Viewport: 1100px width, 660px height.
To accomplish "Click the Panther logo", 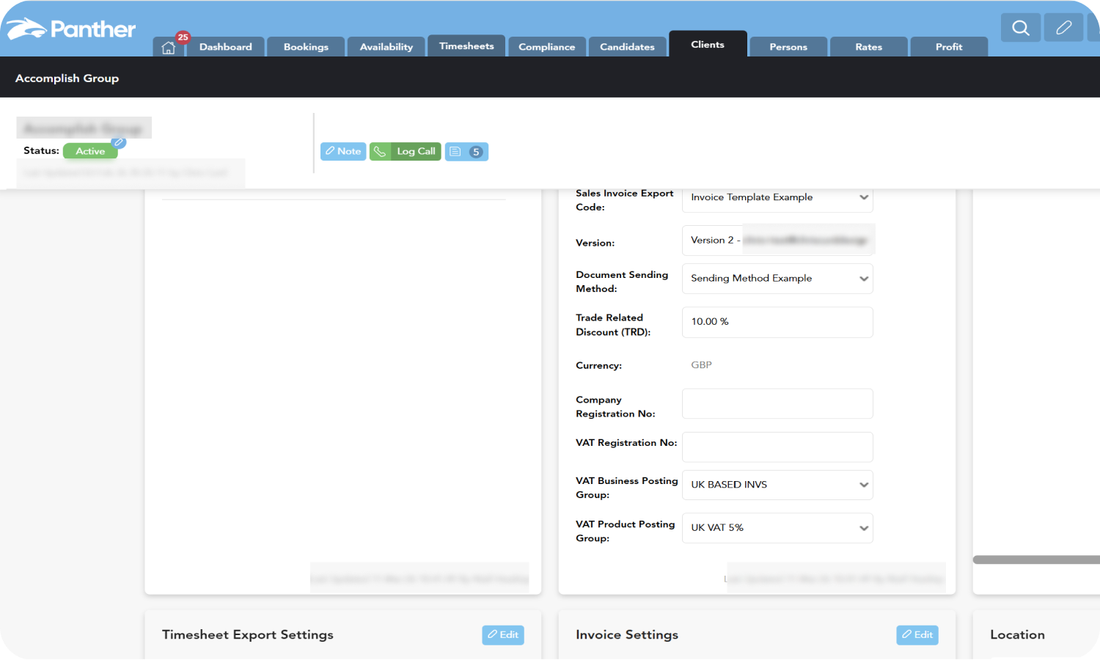I will 71,29.
